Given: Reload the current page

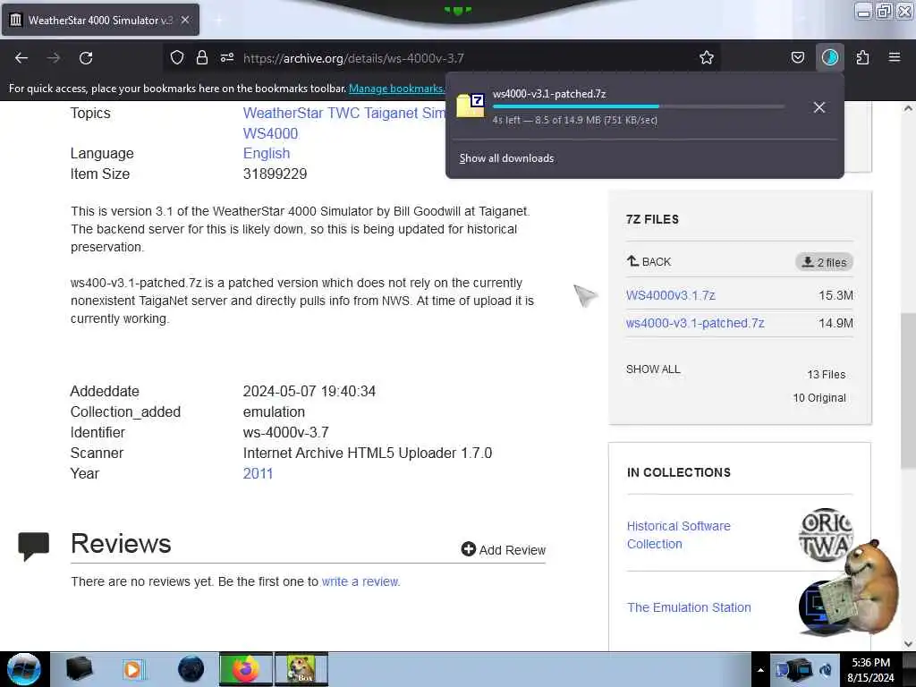Looking at the screenshot, I should tap(86, 58).
